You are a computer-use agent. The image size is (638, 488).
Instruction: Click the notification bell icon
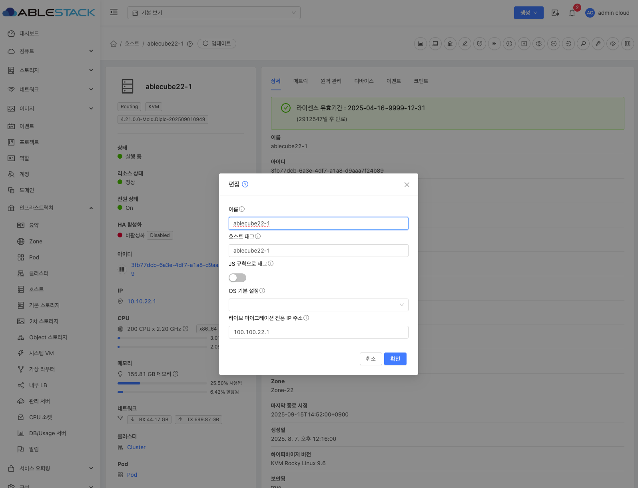pyautogui.click(x=572, y=13)
